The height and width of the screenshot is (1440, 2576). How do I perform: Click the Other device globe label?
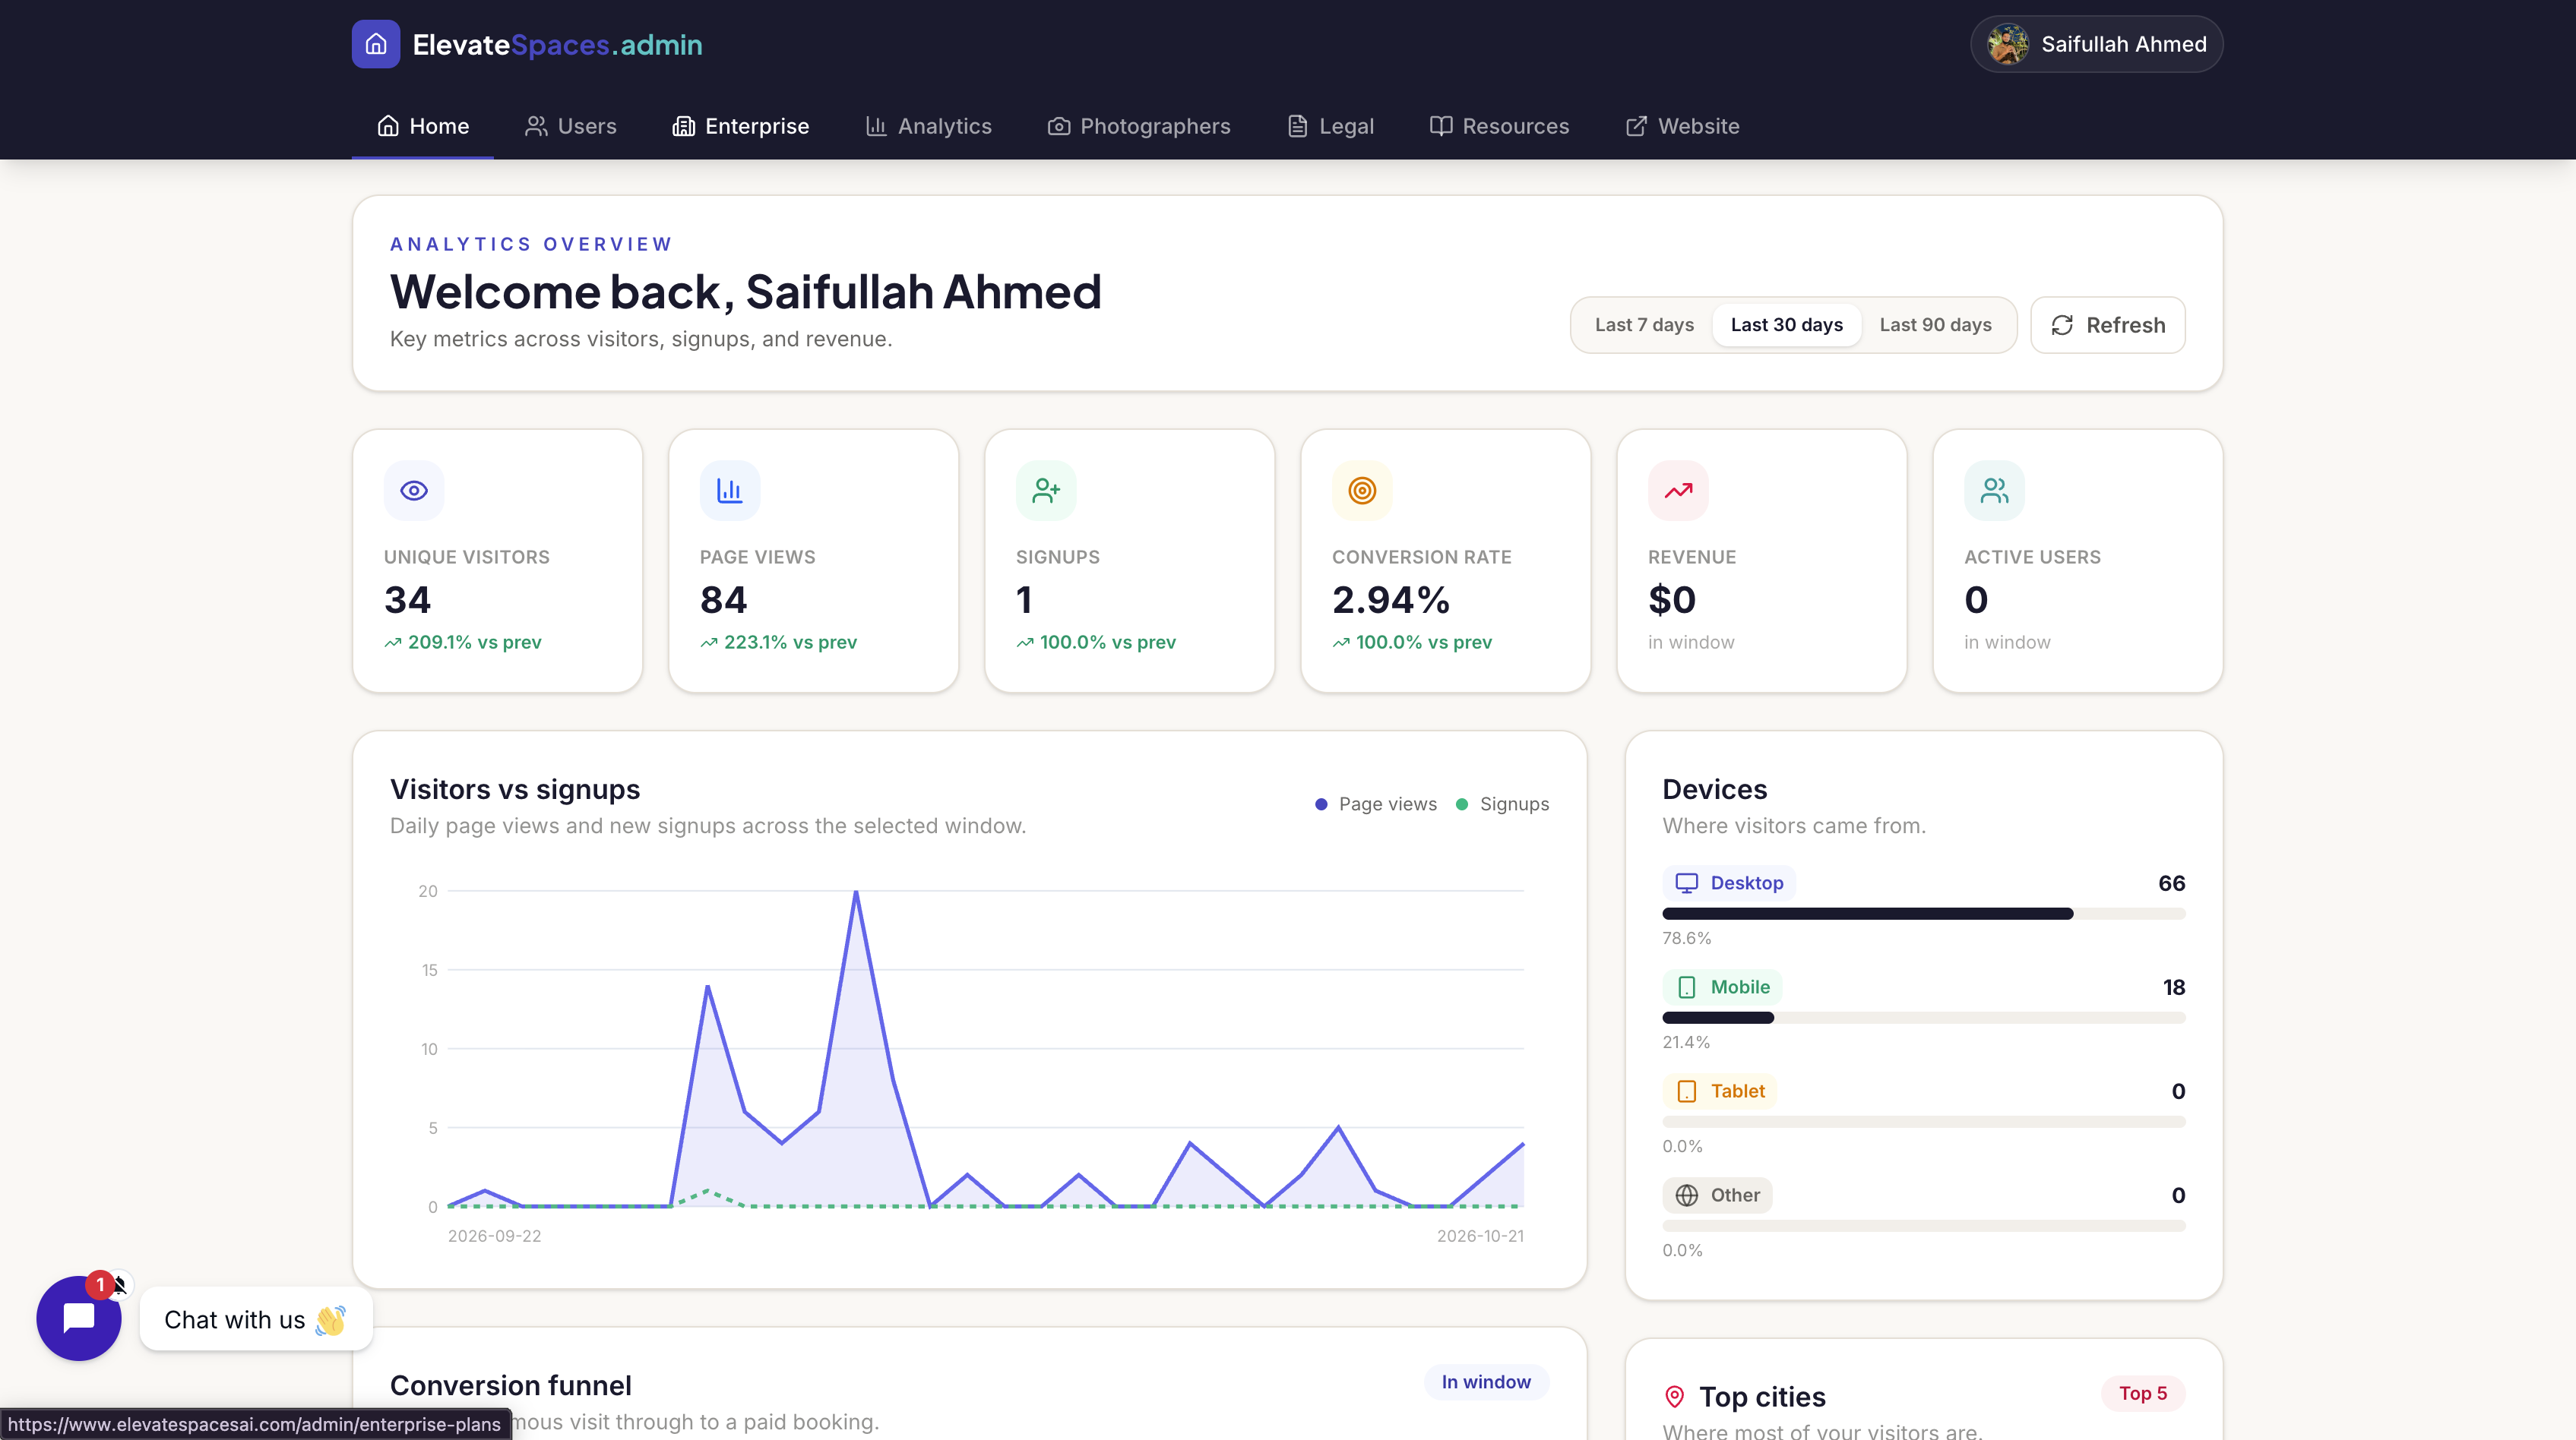(x=1717, y=1195)
